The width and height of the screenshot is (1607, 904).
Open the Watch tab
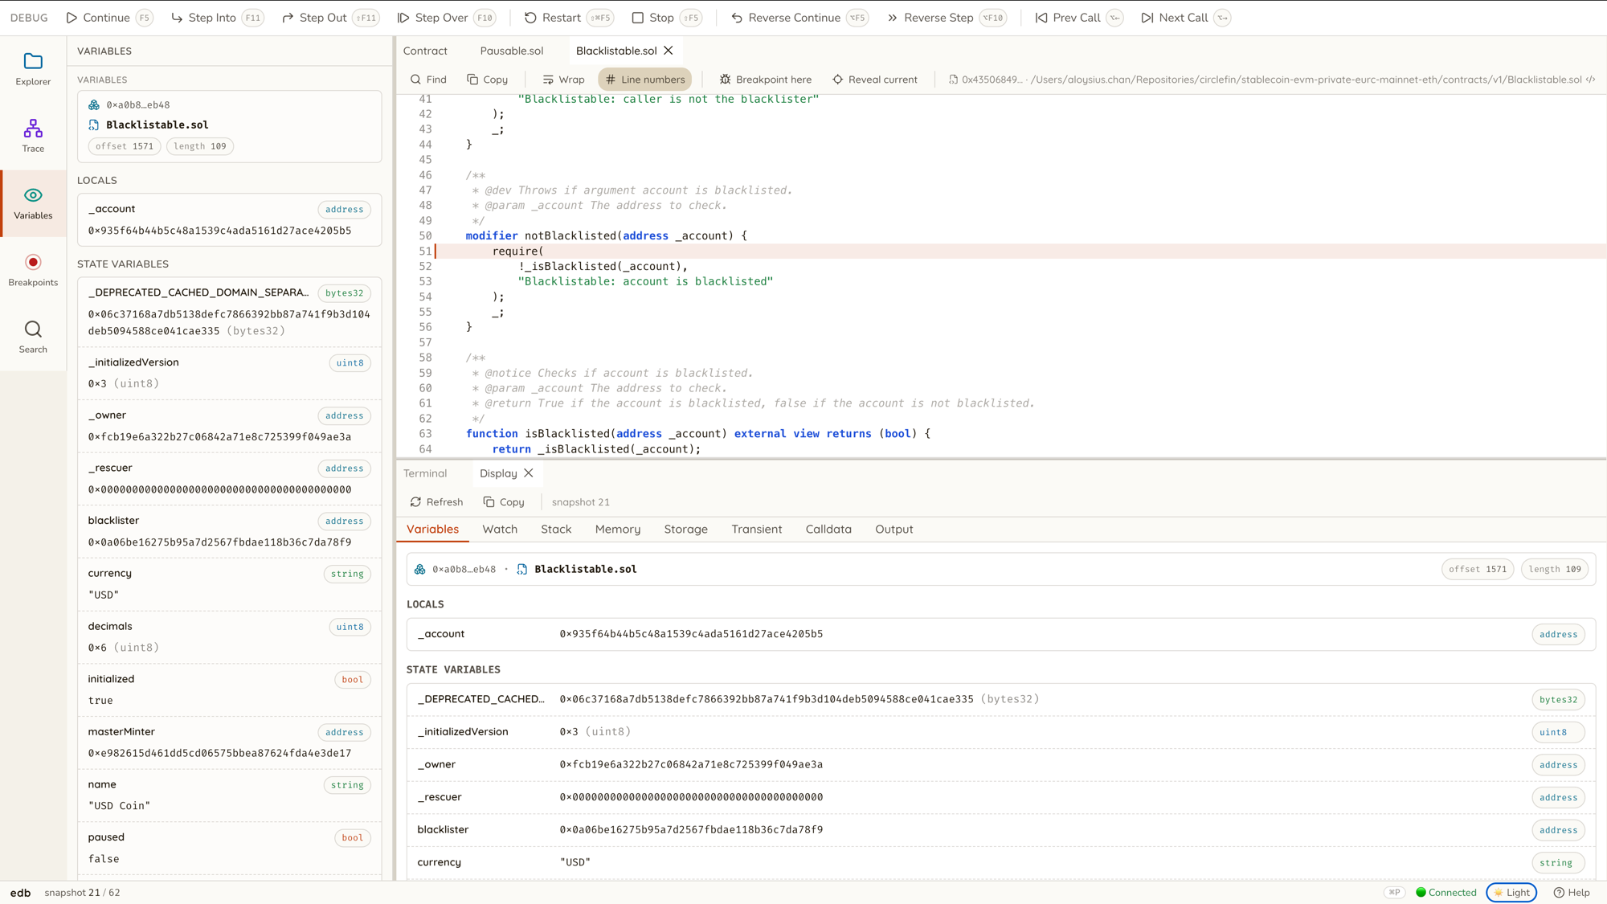click(500, 530)
